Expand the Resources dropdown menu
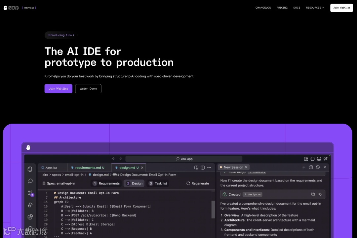The width and height of the screenshot is (357, 238). (315, 8)
